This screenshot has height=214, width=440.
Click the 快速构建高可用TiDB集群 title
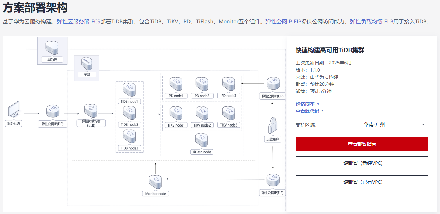[x=330, y=50]
